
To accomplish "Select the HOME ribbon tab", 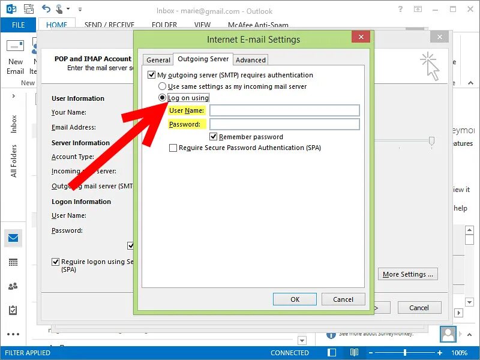I will [56, 24].
